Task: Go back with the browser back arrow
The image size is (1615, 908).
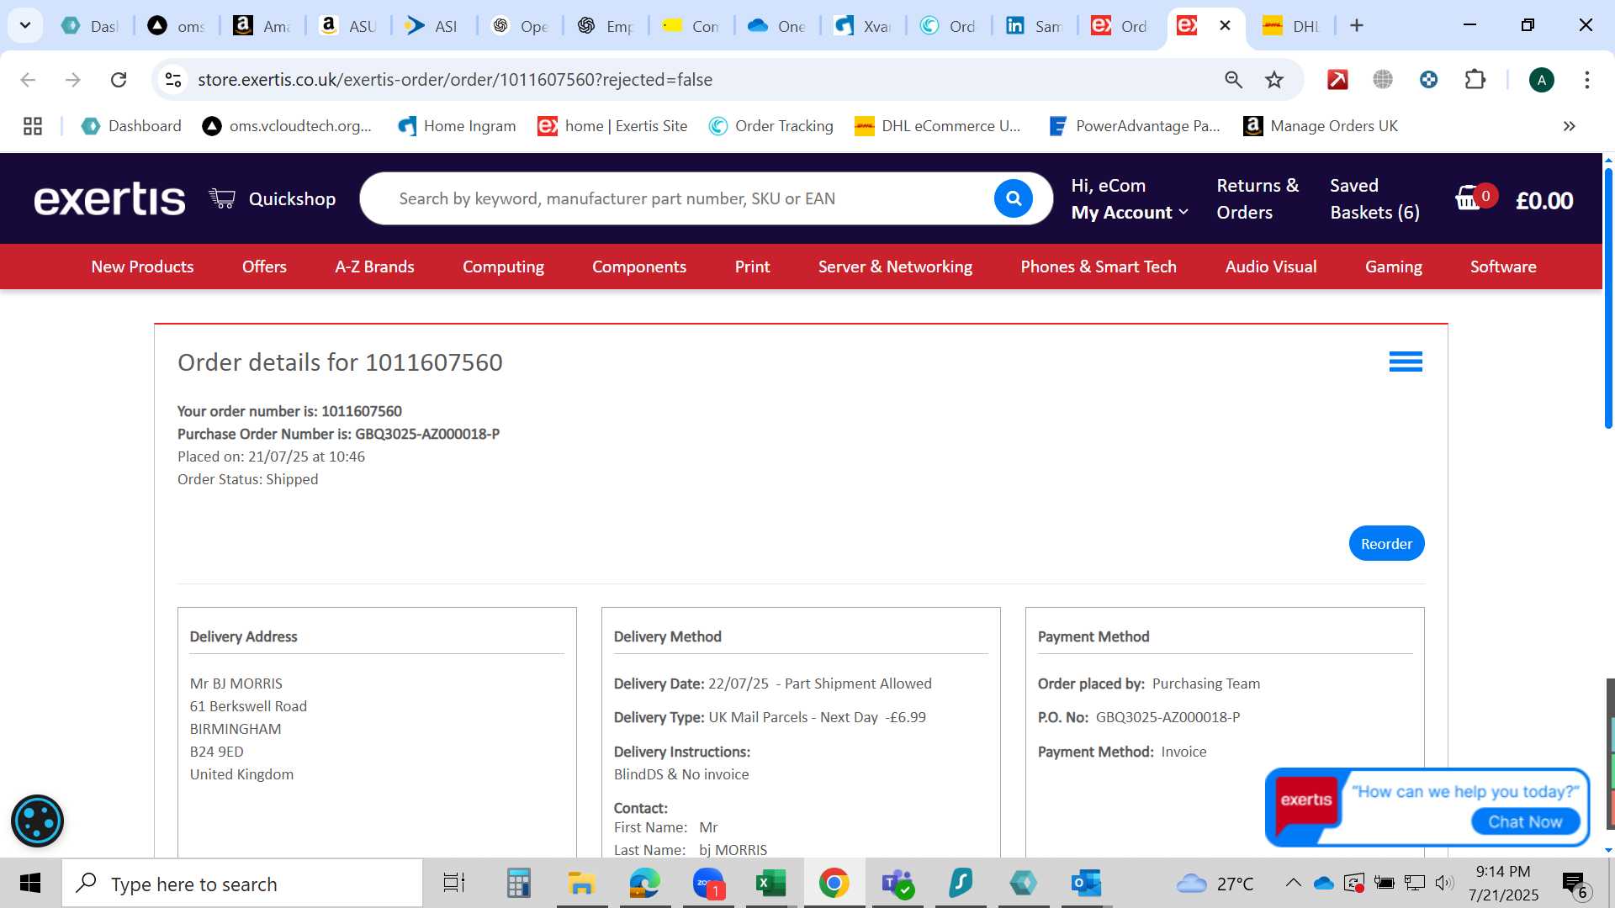Action: (28, 80)
